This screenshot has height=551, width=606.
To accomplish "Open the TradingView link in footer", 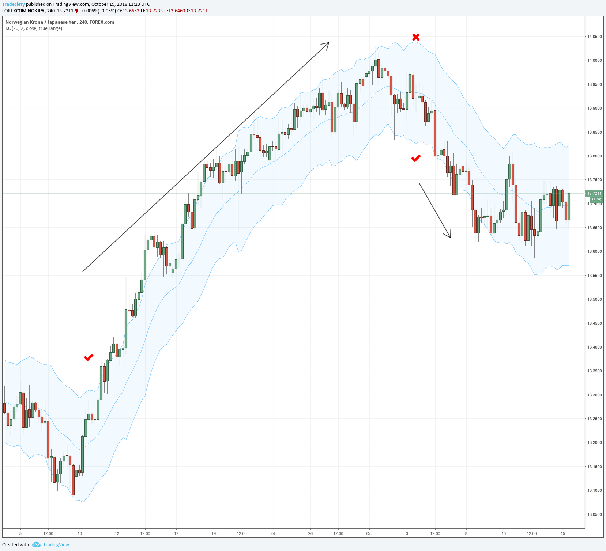I will pyautogui.click(x=56, y=544).
